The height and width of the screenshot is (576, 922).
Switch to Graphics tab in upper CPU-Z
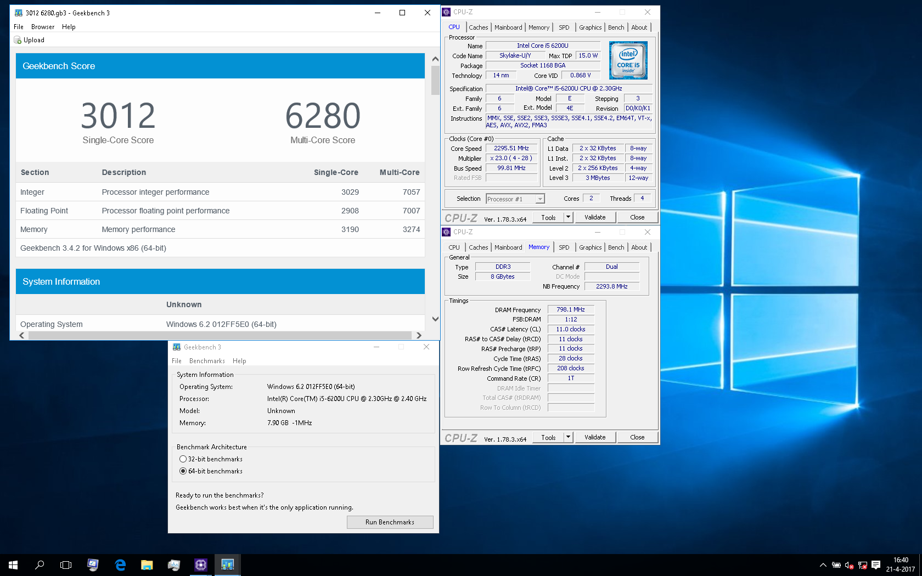click(x=590, y=27)
